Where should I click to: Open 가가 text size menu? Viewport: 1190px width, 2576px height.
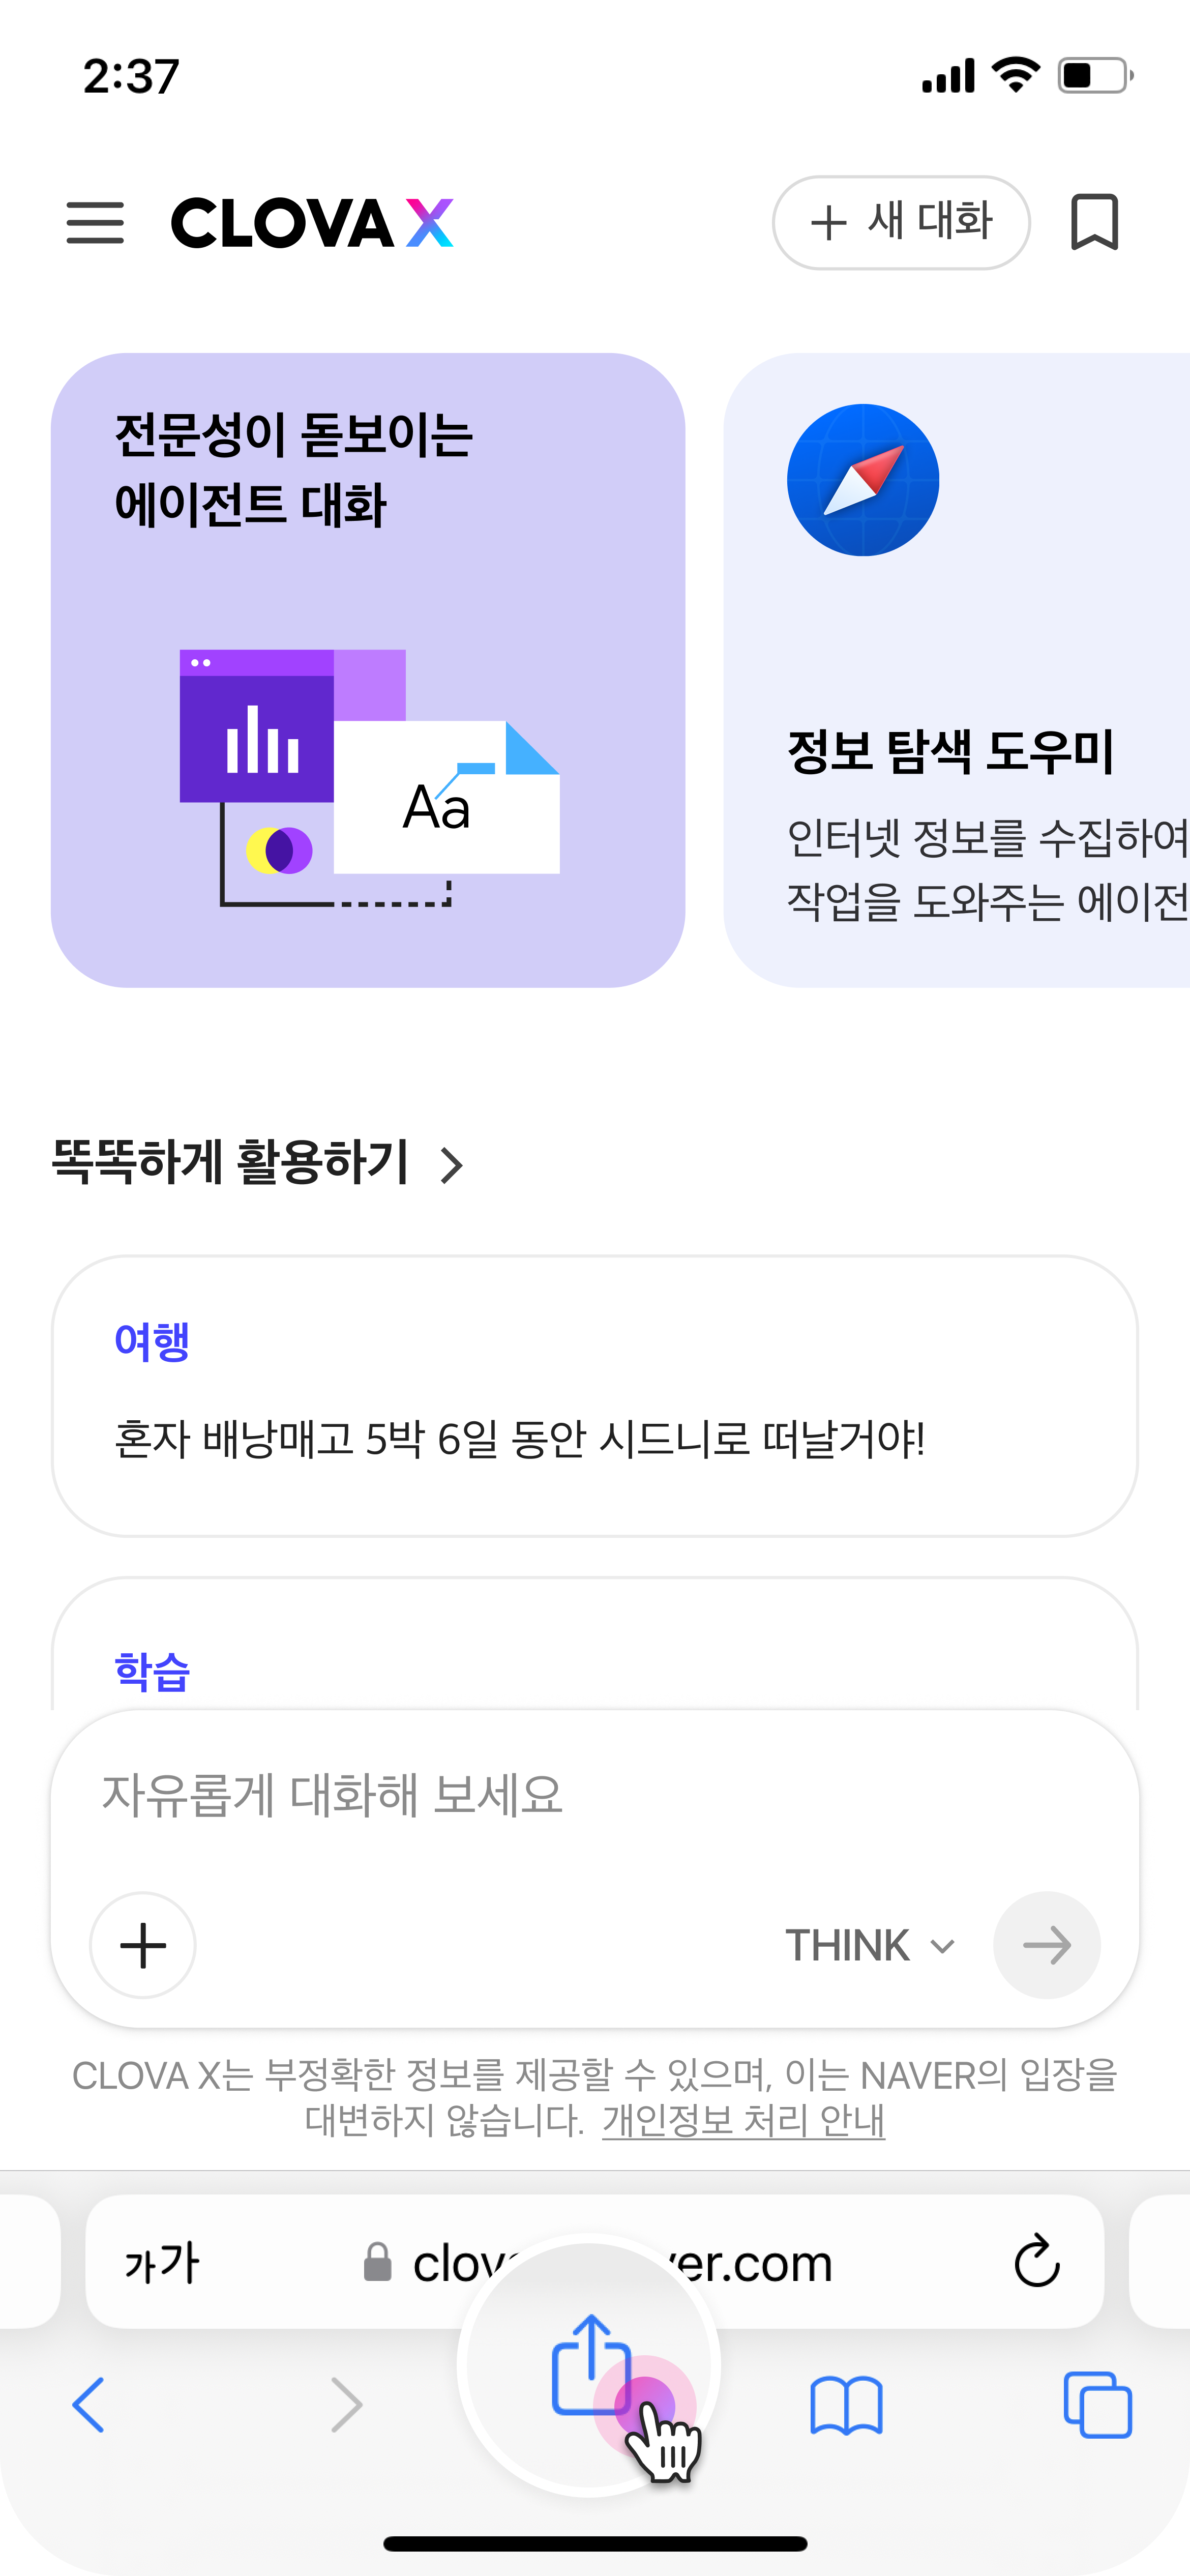point(162,2262)
